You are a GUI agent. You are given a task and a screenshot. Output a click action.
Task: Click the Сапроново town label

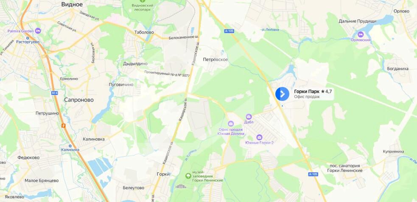(79, 100)
